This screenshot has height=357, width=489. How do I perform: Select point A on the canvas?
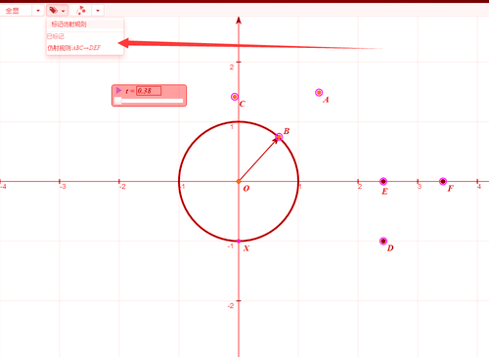point(319,93)
